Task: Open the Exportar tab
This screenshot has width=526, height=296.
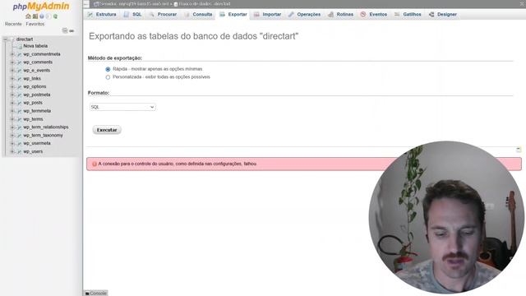Action: pos(233,15)
